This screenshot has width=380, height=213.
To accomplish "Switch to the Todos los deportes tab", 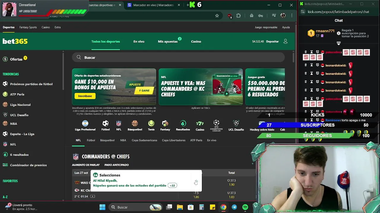I will coord(106,41).
